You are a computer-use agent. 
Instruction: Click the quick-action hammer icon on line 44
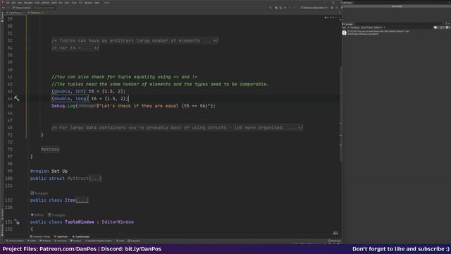tap(17, 99)
